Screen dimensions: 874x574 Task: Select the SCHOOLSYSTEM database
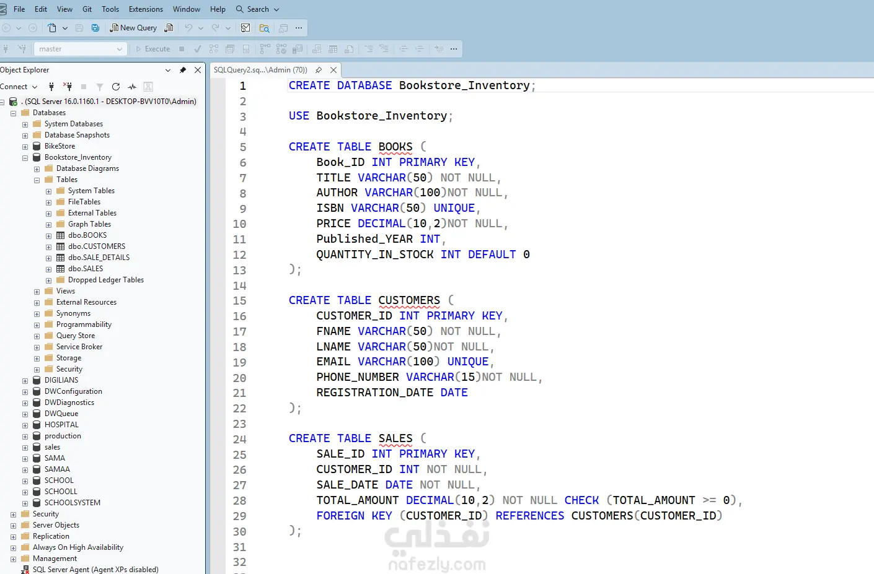click(72, 503)
